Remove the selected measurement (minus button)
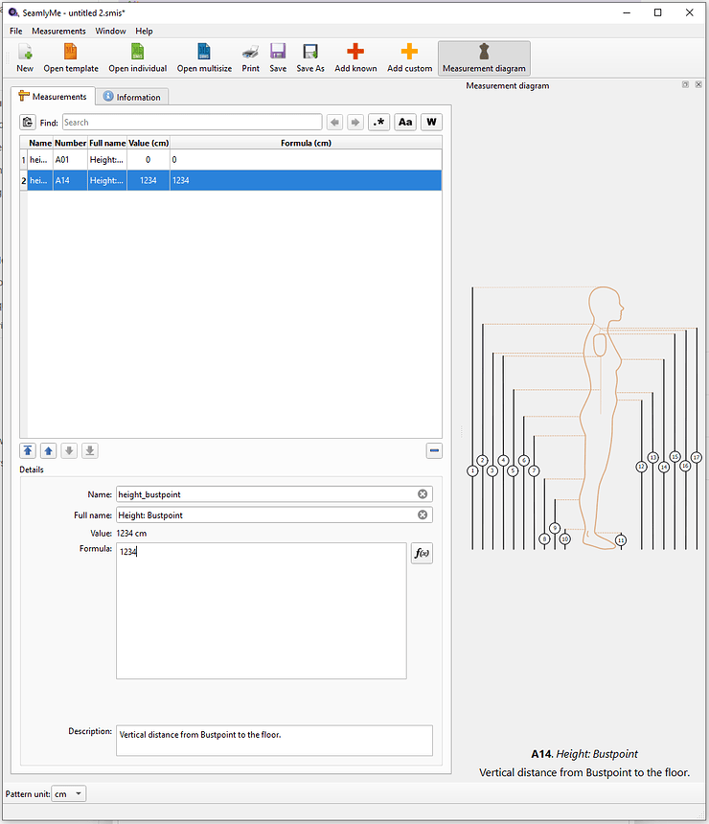Image resolution: width=709 pixels, height=824 pixels. coord(434,451)
